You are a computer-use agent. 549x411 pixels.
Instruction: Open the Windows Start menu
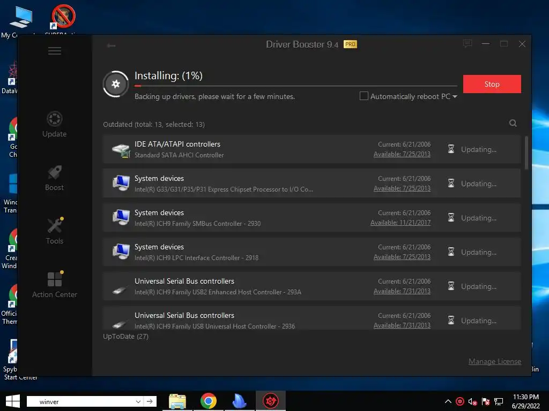point(13,401)
